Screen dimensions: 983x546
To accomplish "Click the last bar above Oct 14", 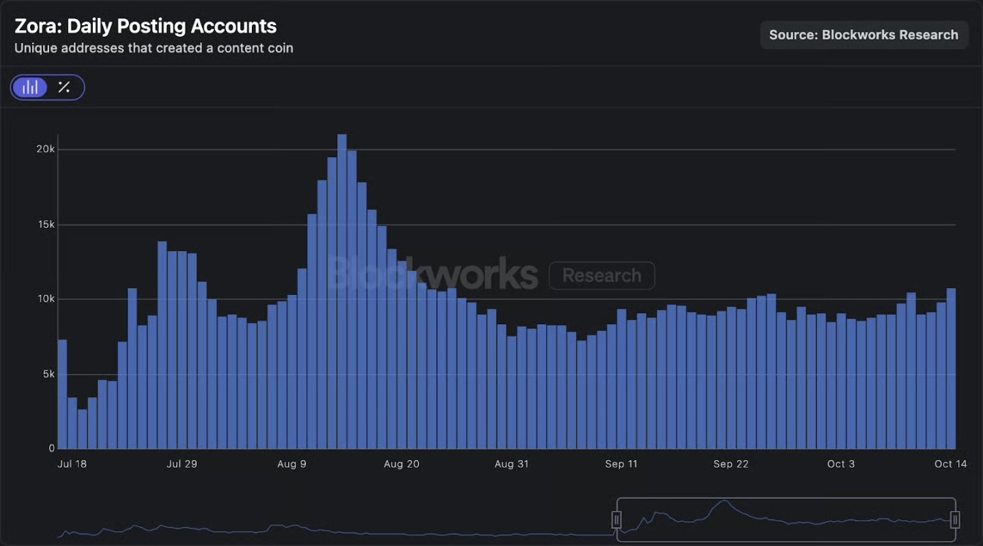I will pyautogui.click(x=951, y=369).
